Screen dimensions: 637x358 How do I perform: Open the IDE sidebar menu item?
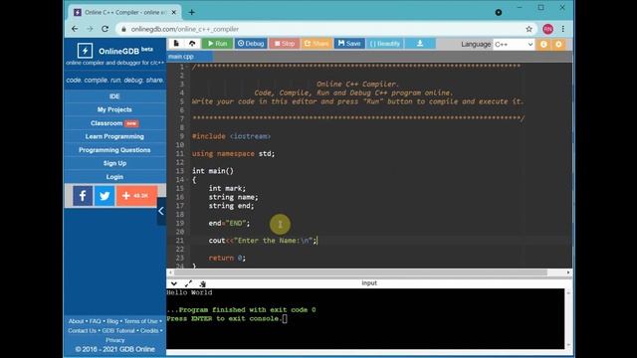click(x=114, y=96)
